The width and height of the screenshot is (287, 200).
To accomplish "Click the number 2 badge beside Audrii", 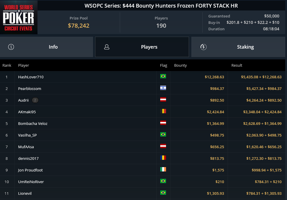I will point(35,100).
